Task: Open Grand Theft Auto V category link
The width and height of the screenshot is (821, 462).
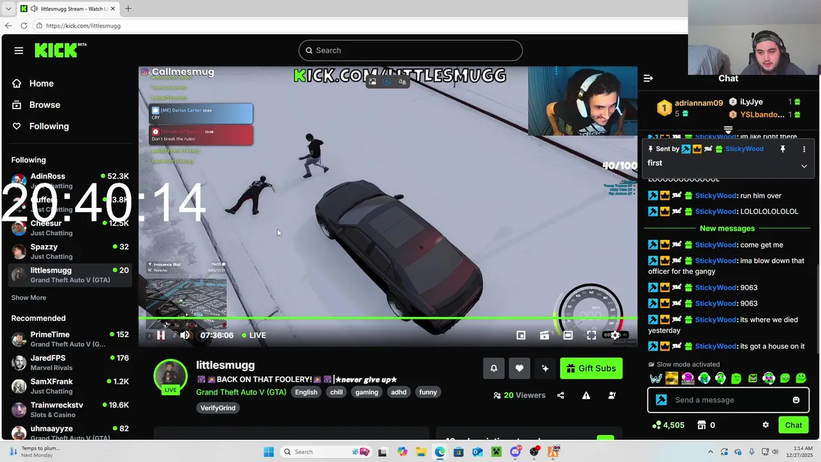Action: pos(241,392)
